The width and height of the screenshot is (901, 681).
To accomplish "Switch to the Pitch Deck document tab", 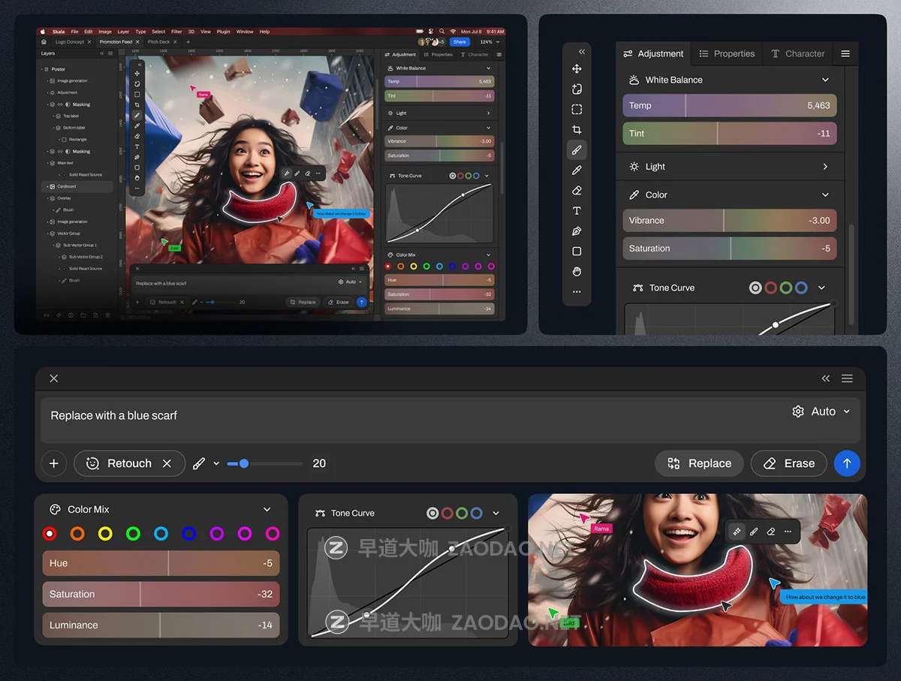I will click(158, 42).
